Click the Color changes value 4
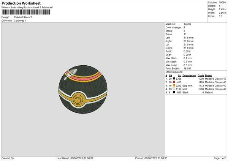Screen dimensions: 228x161 tap(184, 27)
